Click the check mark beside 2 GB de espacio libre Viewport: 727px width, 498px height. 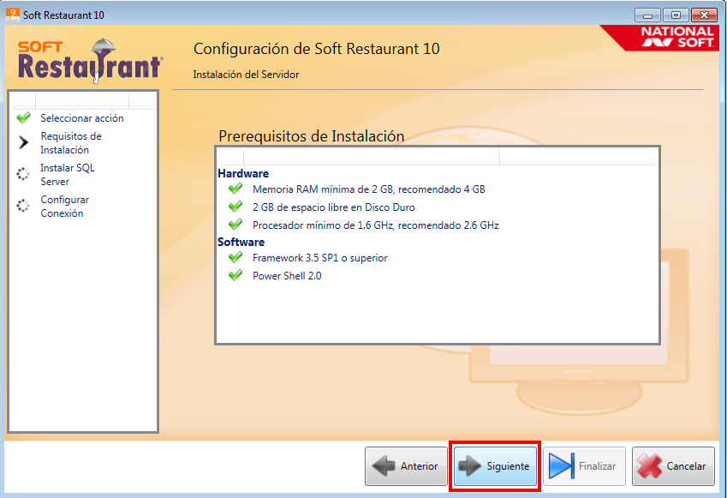[235, 207]
